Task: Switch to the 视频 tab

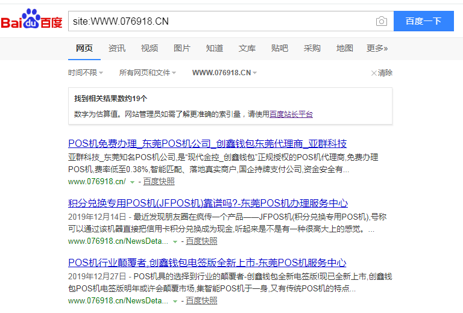Action: tap(150, 48)
